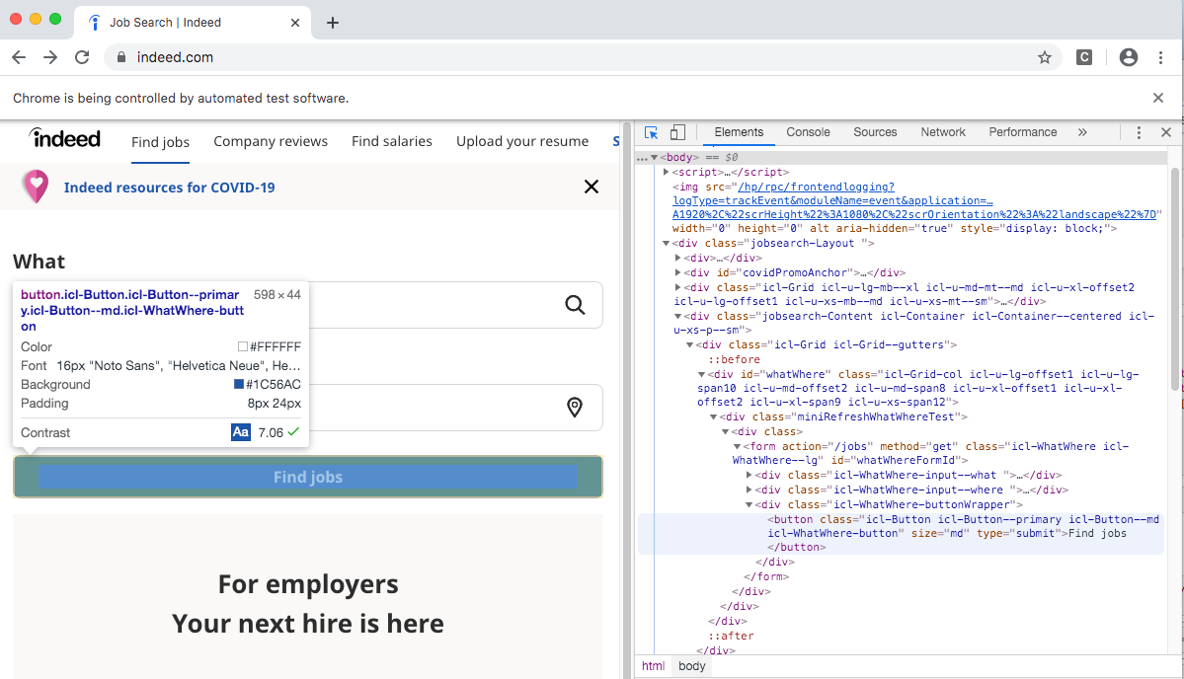
Task: Select the Job Search | Indeed browser tab
Action: 193,23
